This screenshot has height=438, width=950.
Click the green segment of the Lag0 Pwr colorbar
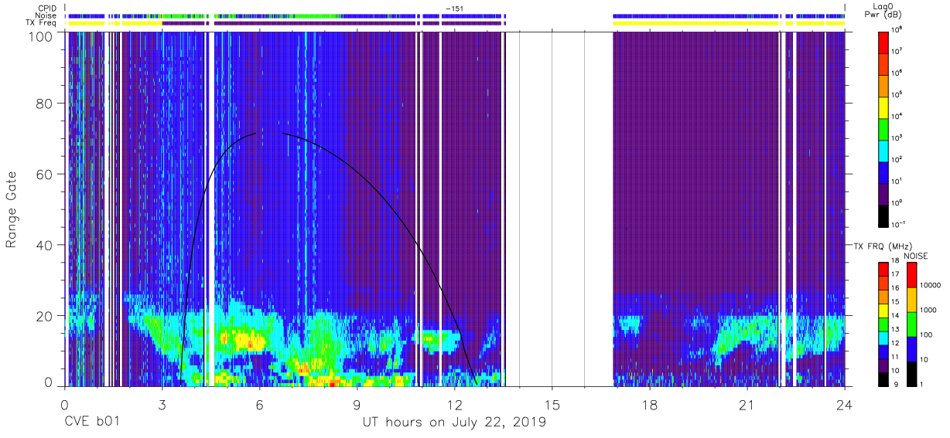pyautogui.click(x=884, y=127)
